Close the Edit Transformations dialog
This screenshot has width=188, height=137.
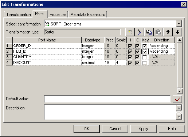[x=184, y=4]
